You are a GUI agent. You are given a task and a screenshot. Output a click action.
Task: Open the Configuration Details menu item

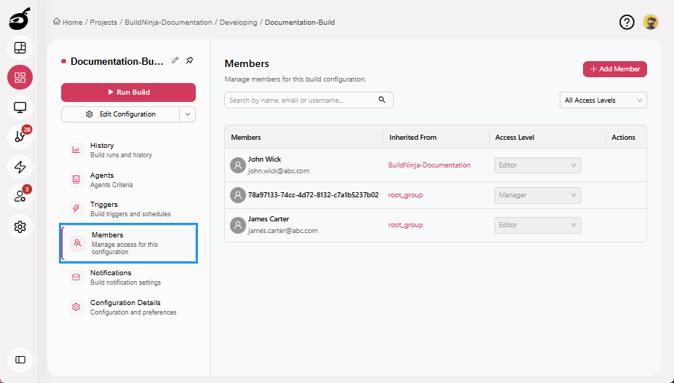(x=128, y=307)
